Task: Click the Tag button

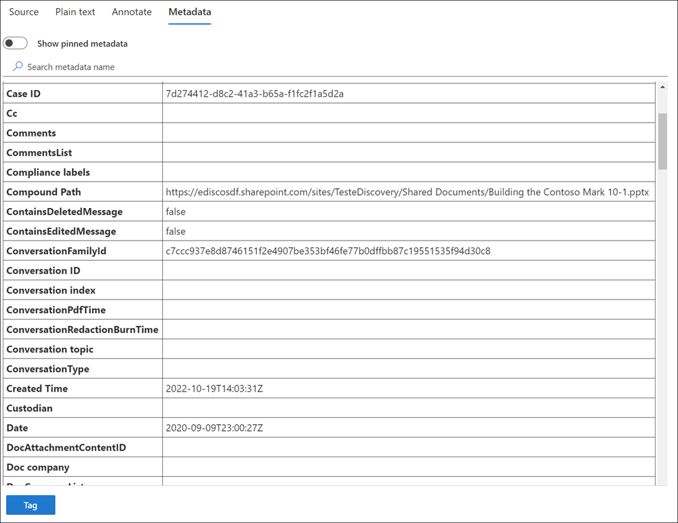Action: click(31, 505)
